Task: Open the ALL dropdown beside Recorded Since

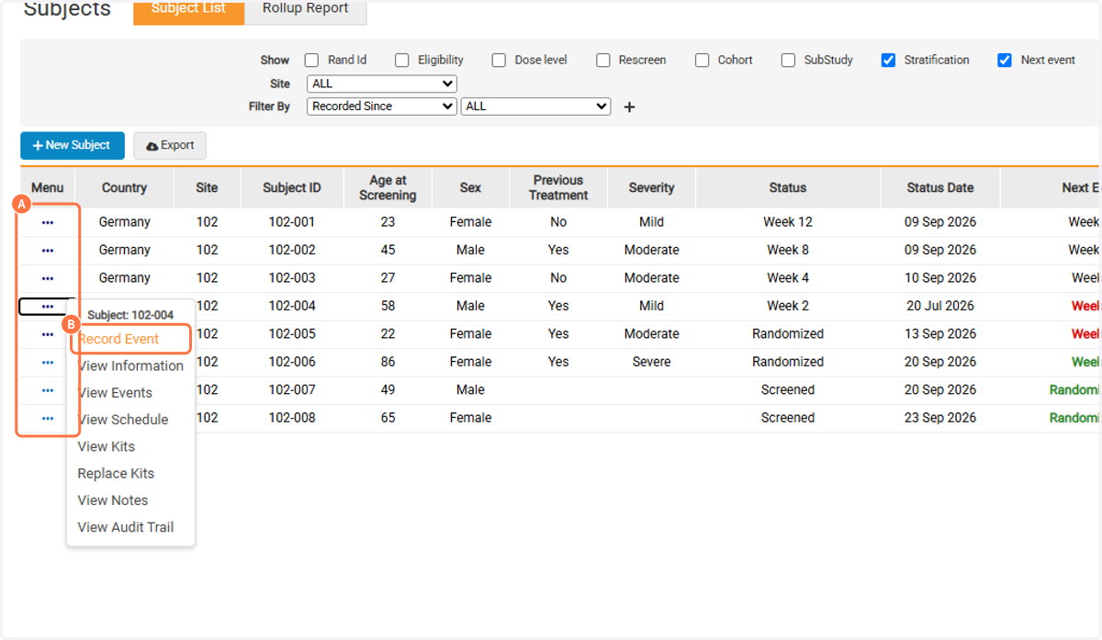Action: tap(535, 107)
